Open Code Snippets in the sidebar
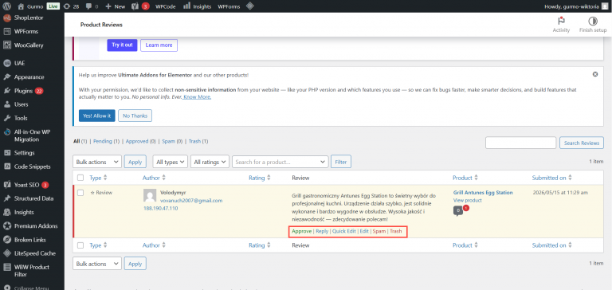 32,167
